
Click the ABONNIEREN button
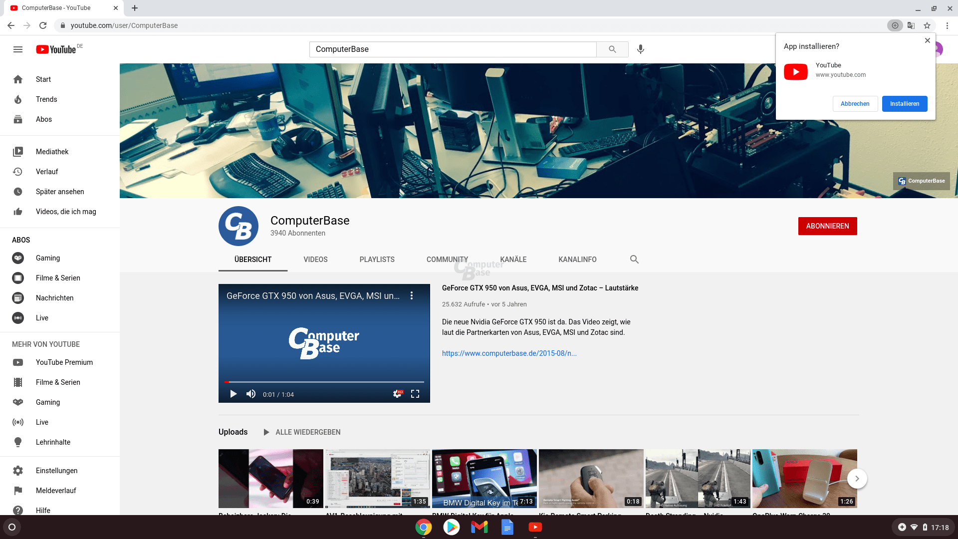pos(827,226)
